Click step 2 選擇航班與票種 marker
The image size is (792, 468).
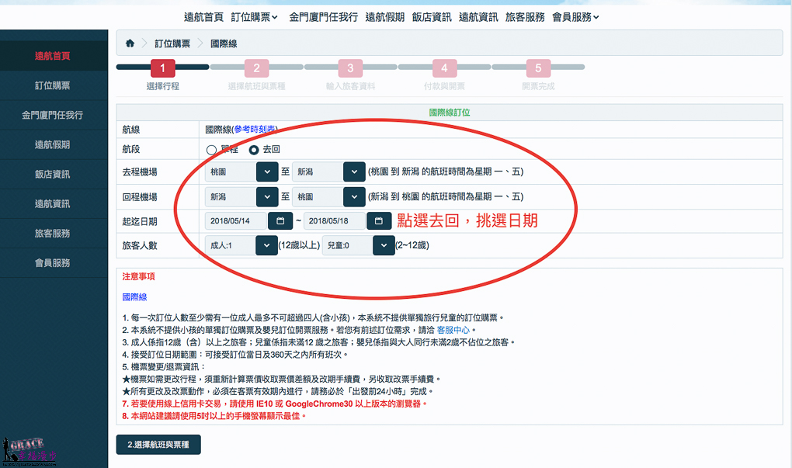point(256,68)
